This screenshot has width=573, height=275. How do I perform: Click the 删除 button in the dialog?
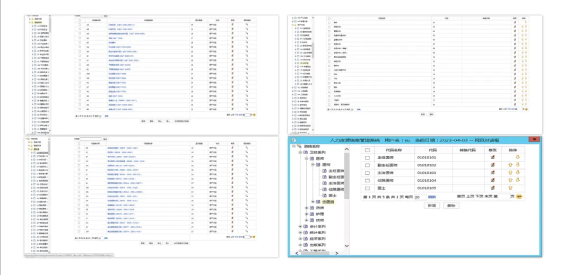pyautogui.click(x=451, y=206)
